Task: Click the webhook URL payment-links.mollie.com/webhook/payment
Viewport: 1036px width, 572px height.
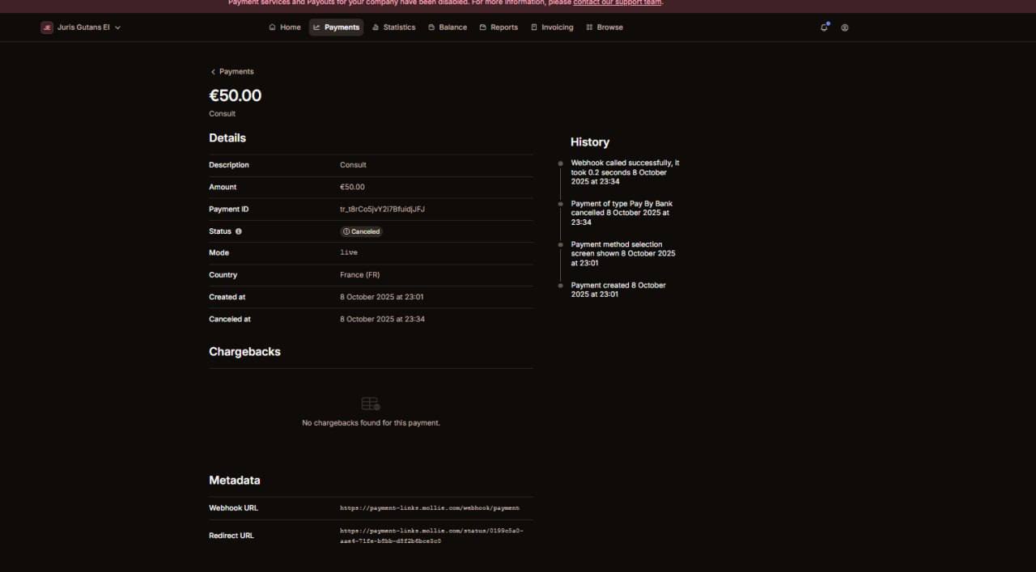Action: click(430, 508)
